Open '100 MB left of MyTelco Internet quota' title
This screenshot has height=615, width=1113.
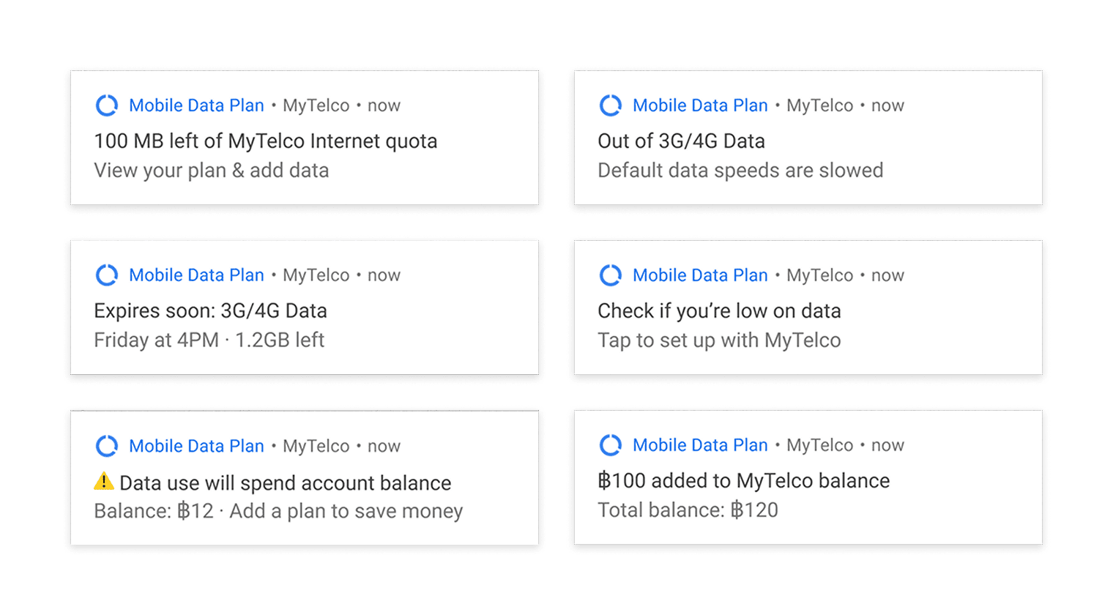click(266, 141)
